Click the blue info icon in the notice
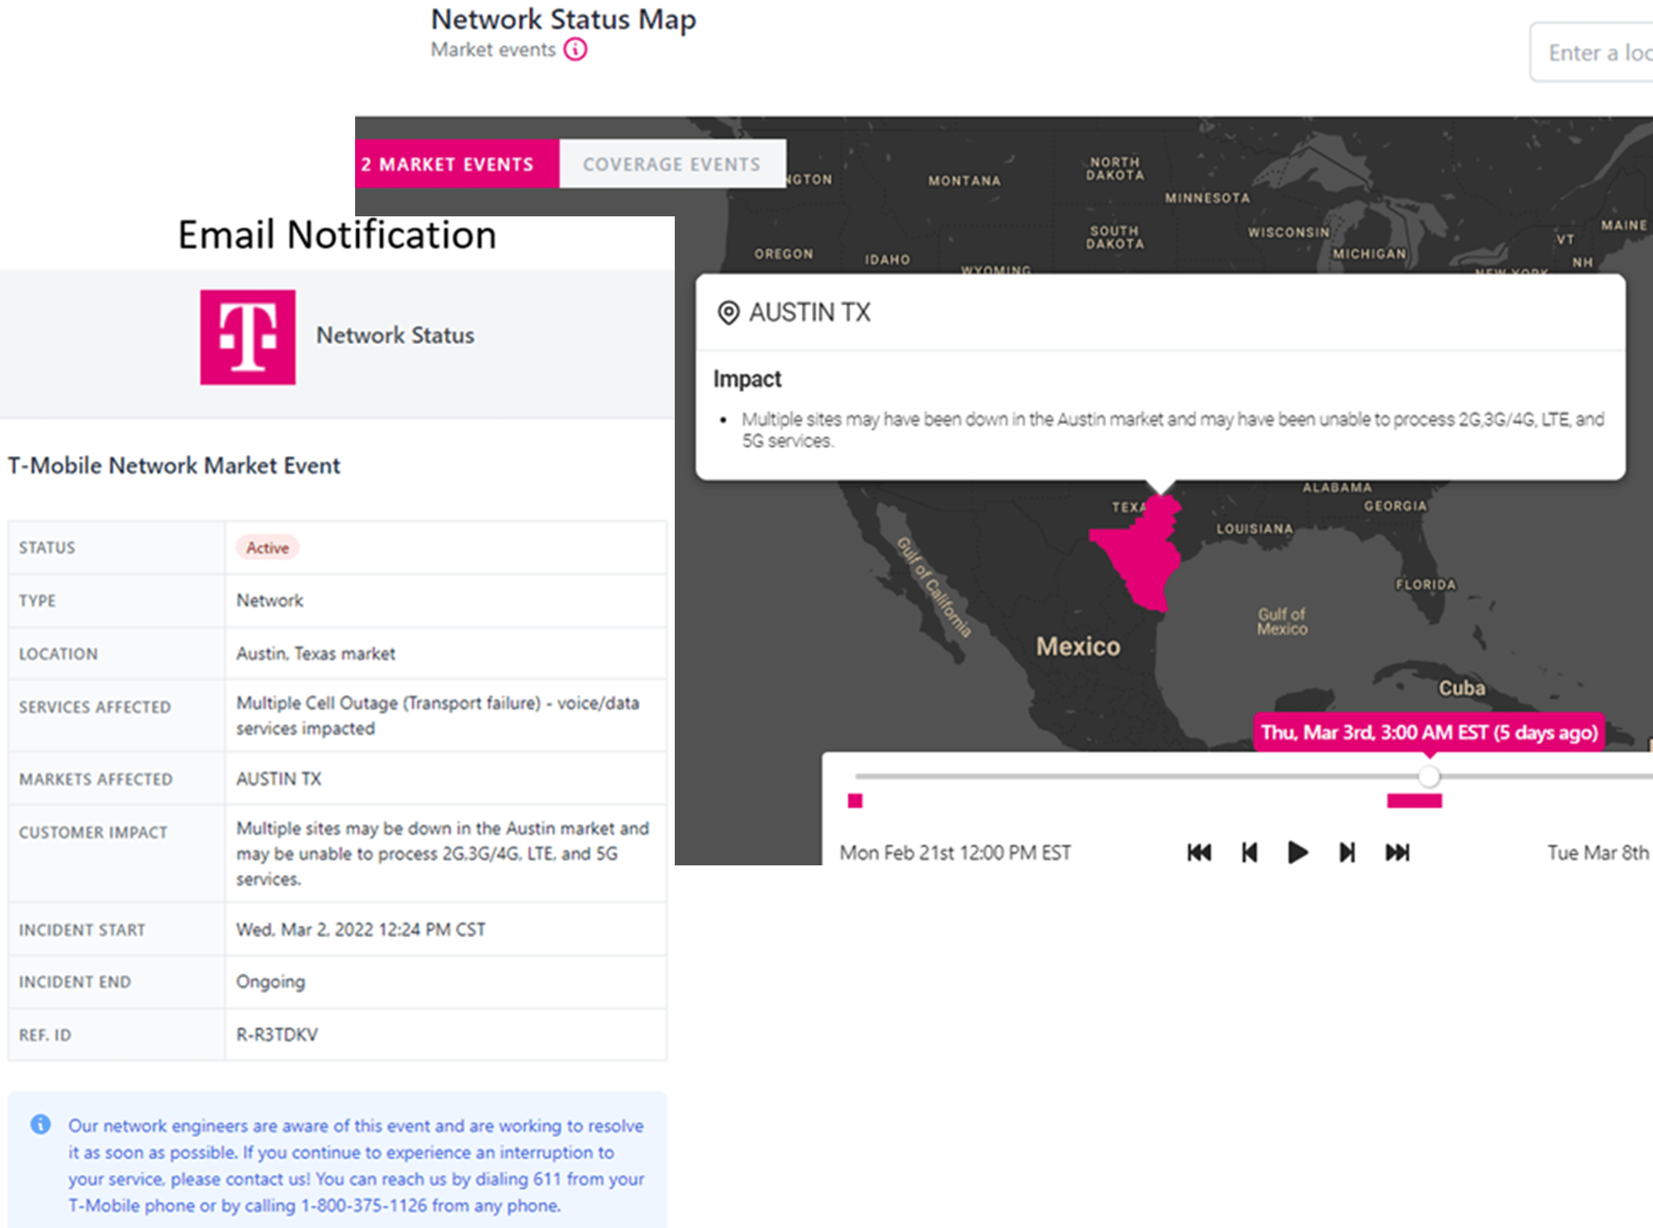Viewport: 1653px width, 1228px height. (41, 1124)
